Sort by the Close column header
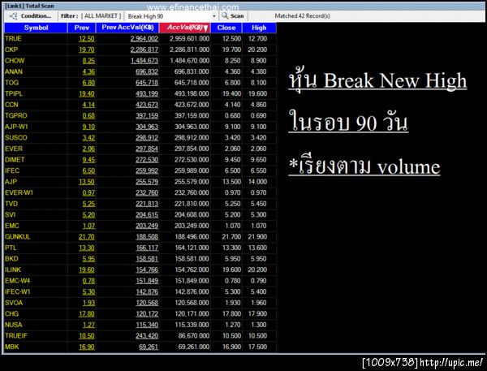 pyautogui.click(x=226, y=28)
